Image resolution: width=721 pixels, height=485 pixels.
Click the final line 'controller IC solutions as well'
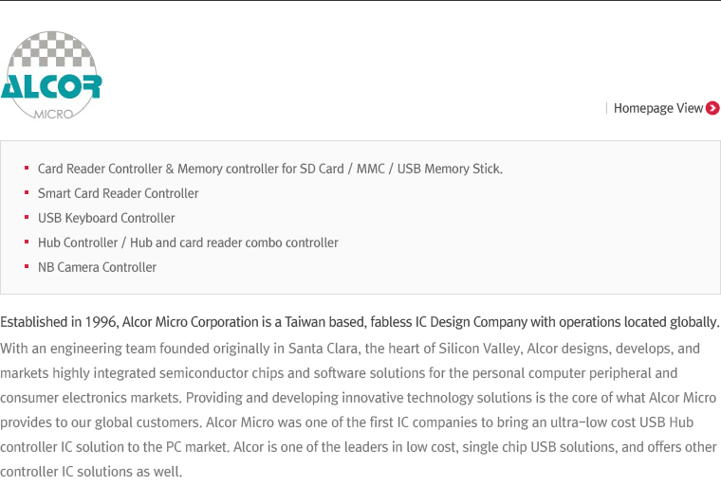click(91, 472)
